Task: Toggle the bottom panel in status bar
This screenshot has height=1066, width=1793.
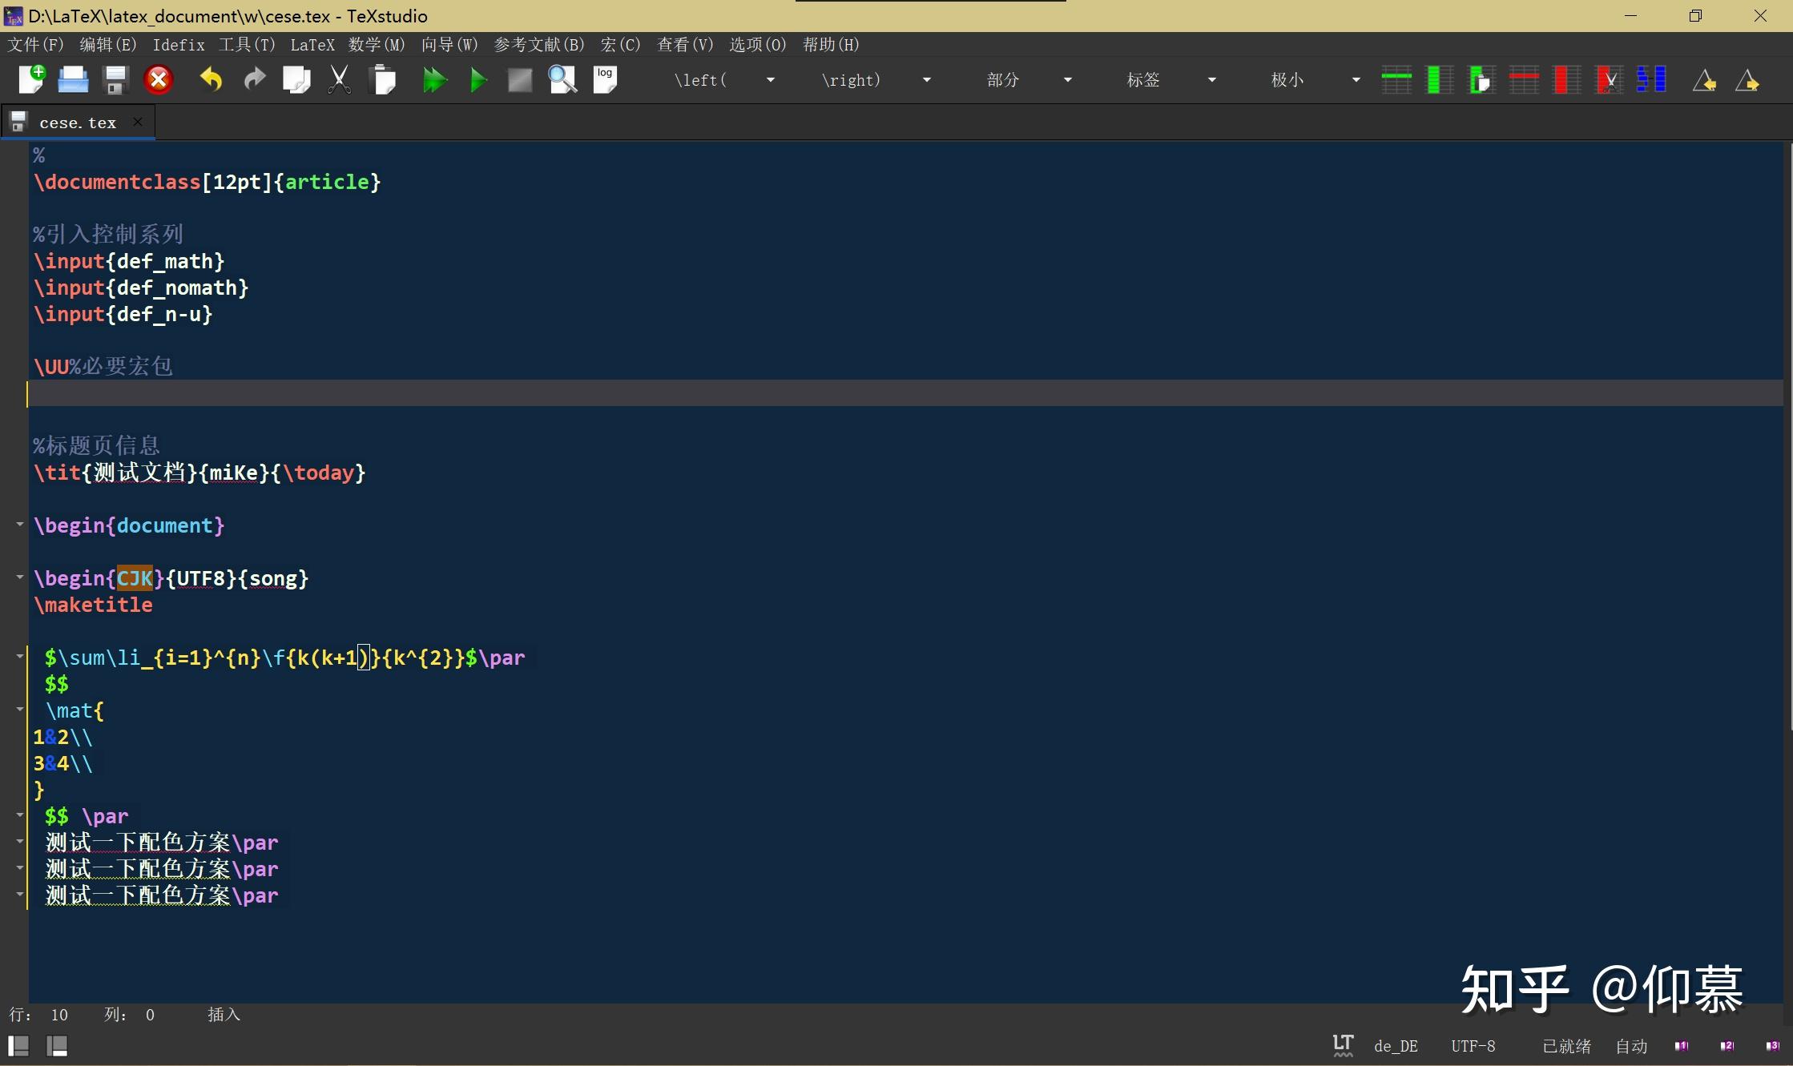Action: click(57, 1045)
